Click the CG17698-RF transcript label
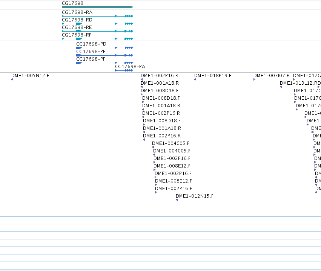Image resolution: width=321 pixels, height=271 pixels. pos(77,35)
